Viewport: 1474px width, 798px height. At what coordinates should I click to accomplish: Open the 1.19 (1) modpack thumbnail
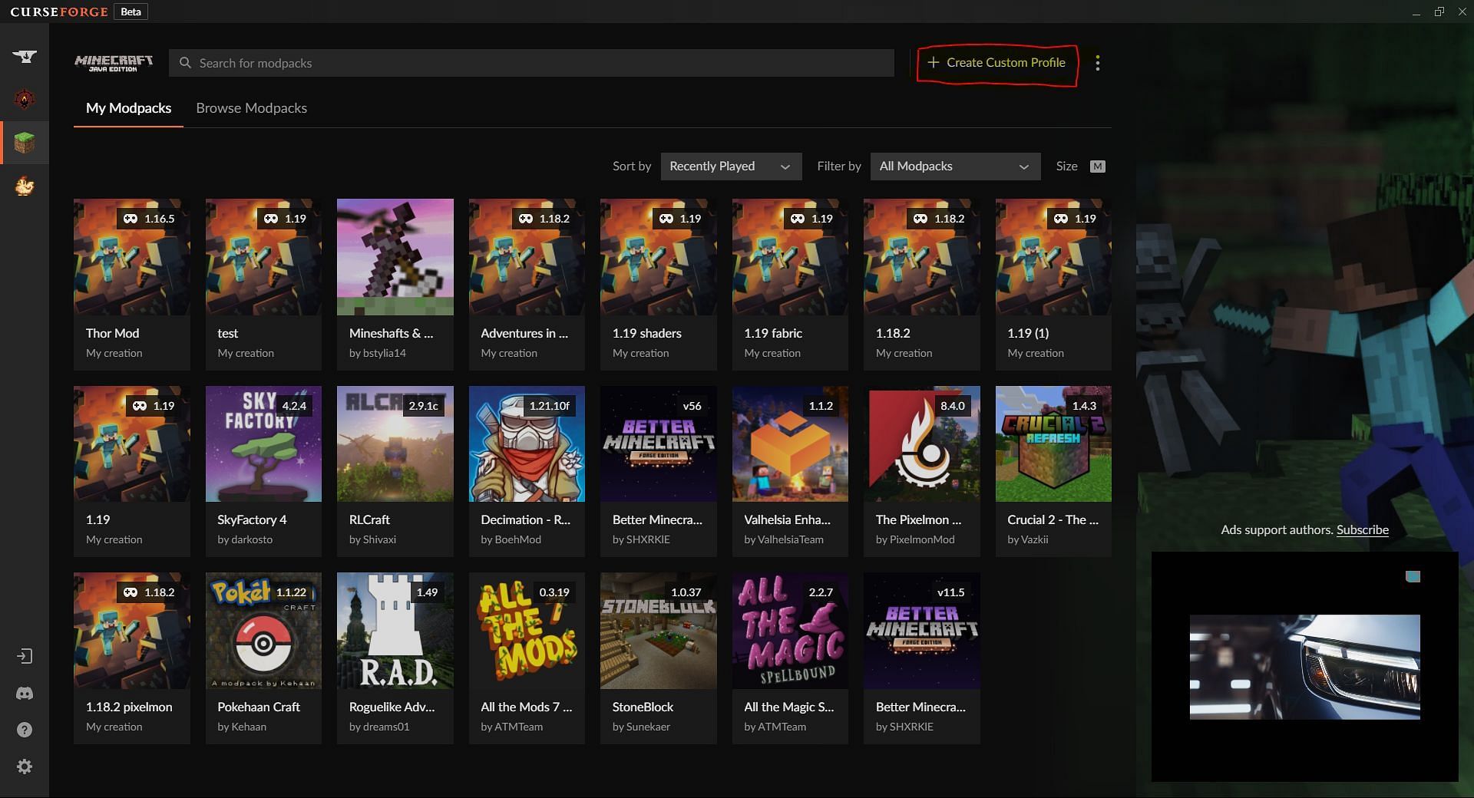click(1053, 257)
